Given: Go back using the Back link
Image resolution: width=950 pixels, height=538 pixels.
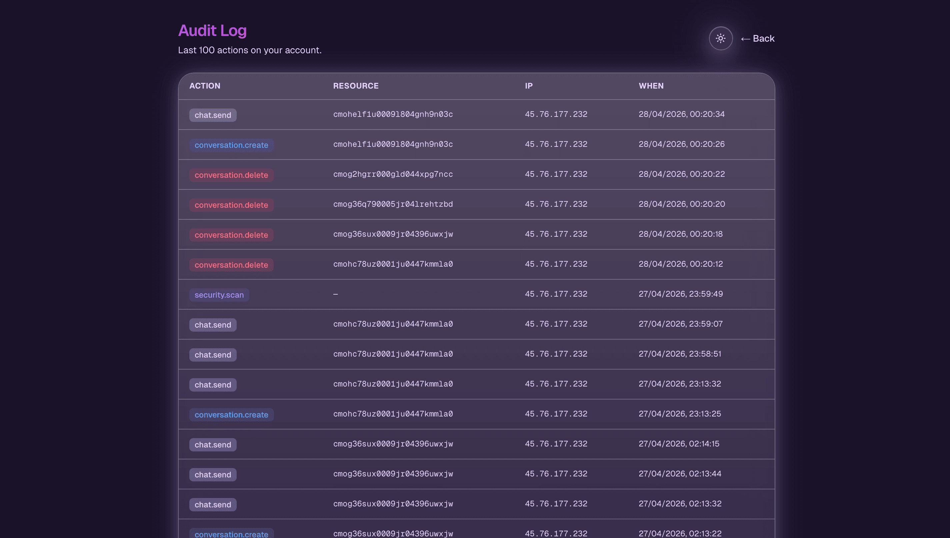Looking at the screenshot, I should pyautogui.click(x=757, y=38).
